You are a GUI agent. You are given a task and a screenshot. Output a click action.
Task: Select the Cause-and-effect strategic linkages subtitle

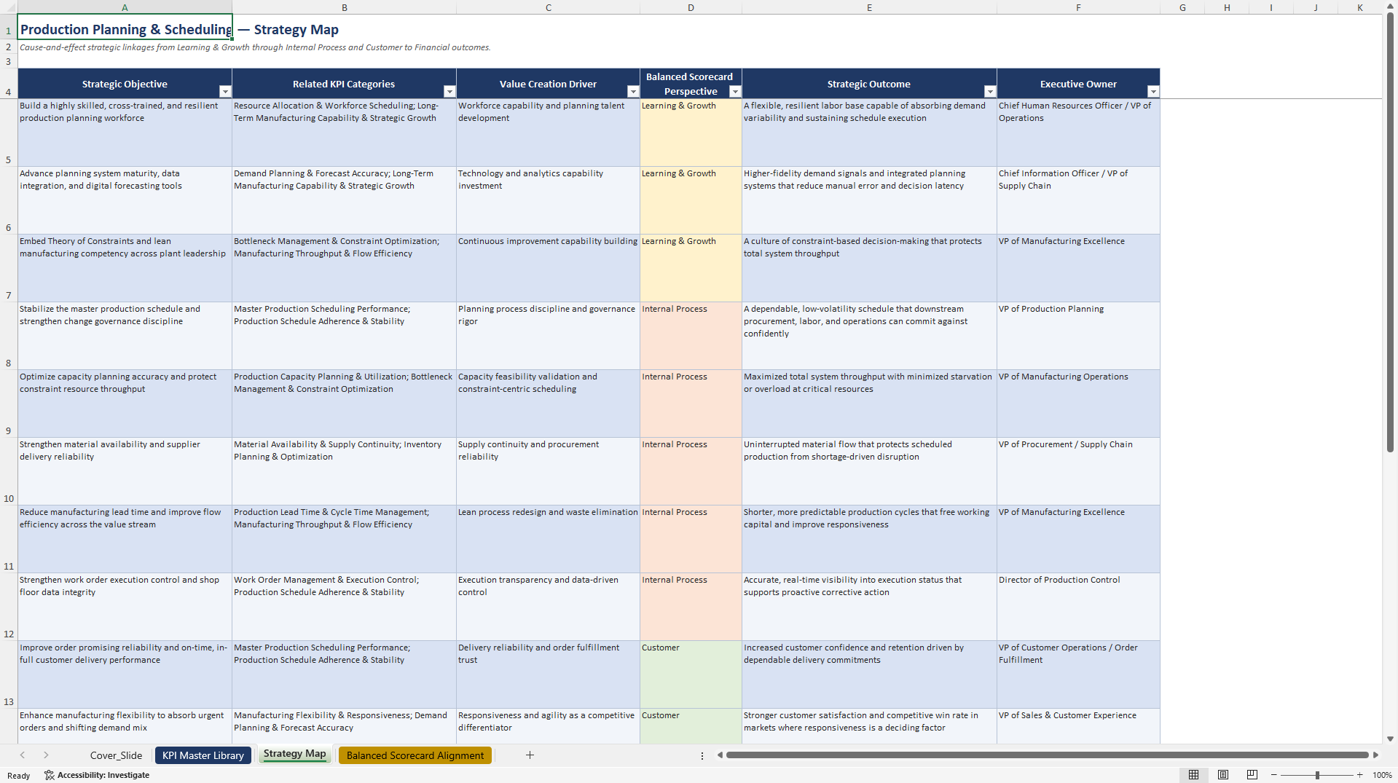click(x=255, y=47)
